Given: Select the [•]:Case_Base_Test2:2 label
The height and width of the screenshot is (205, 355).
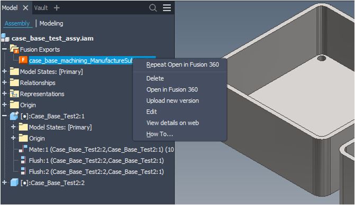Looking at the screenshot, I should click(x=52, y=183).
